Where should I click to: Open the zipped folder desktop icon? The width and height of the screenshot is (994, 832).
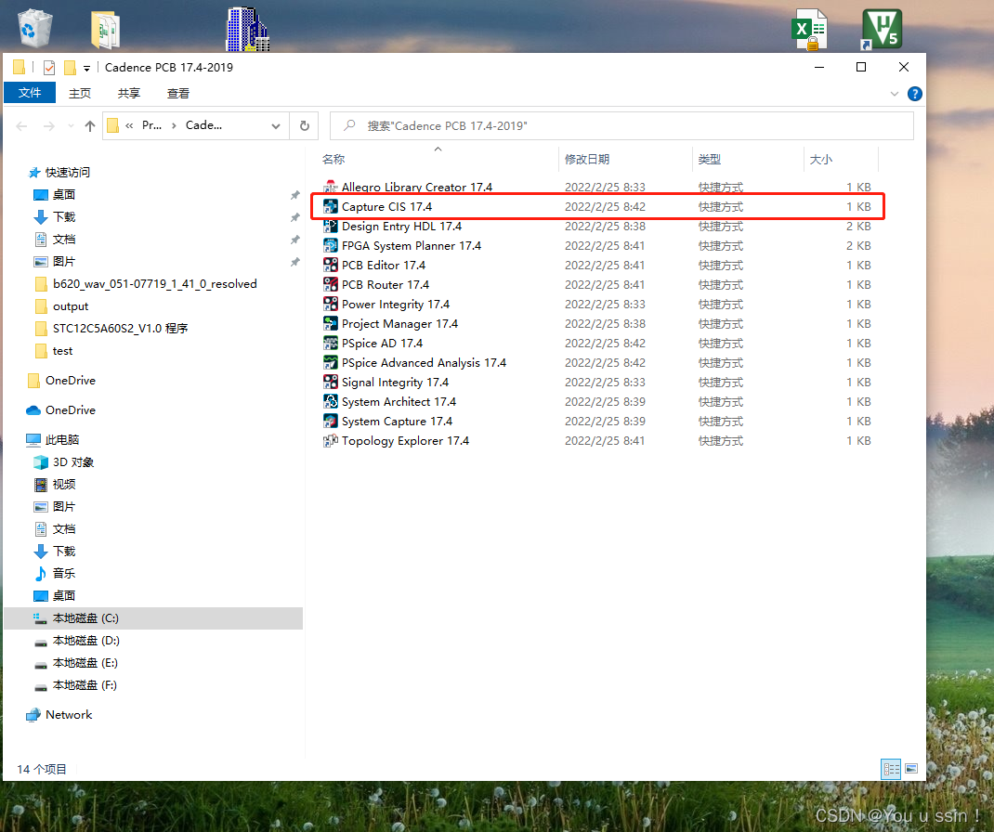coord(105,30)
